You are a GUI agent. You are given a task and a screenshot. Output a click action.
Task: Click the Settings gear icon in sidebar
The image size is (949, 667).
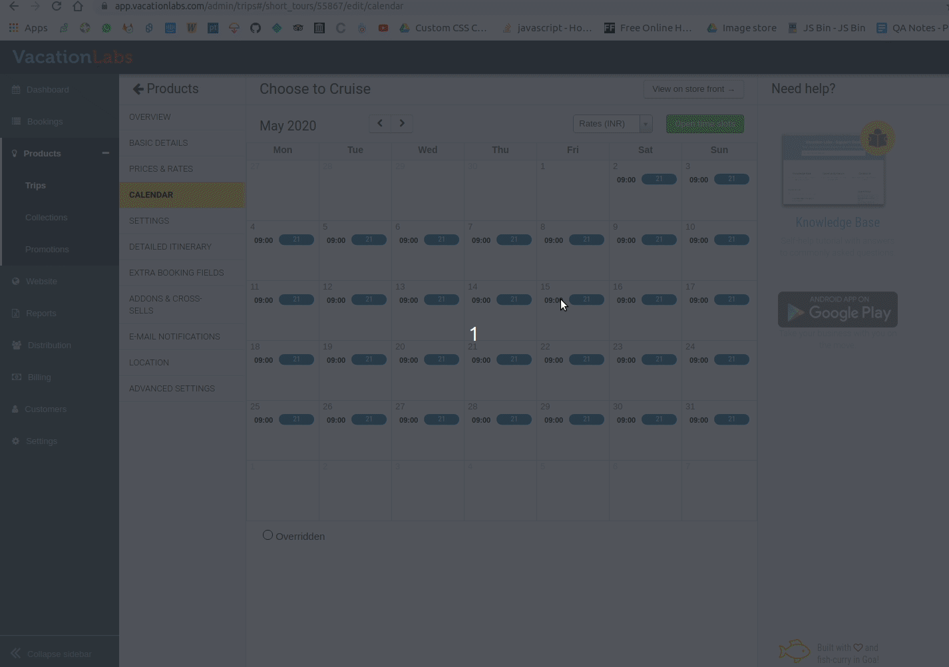16,441
